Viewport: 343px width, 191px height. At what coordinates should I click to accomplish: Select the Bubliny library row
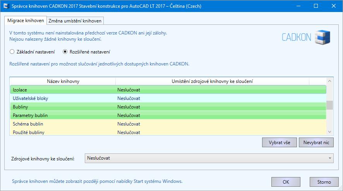(168, 107)
